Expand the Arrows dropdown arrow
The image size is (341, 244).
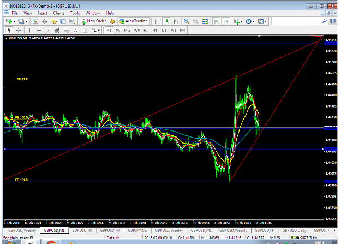click(99, 30)
